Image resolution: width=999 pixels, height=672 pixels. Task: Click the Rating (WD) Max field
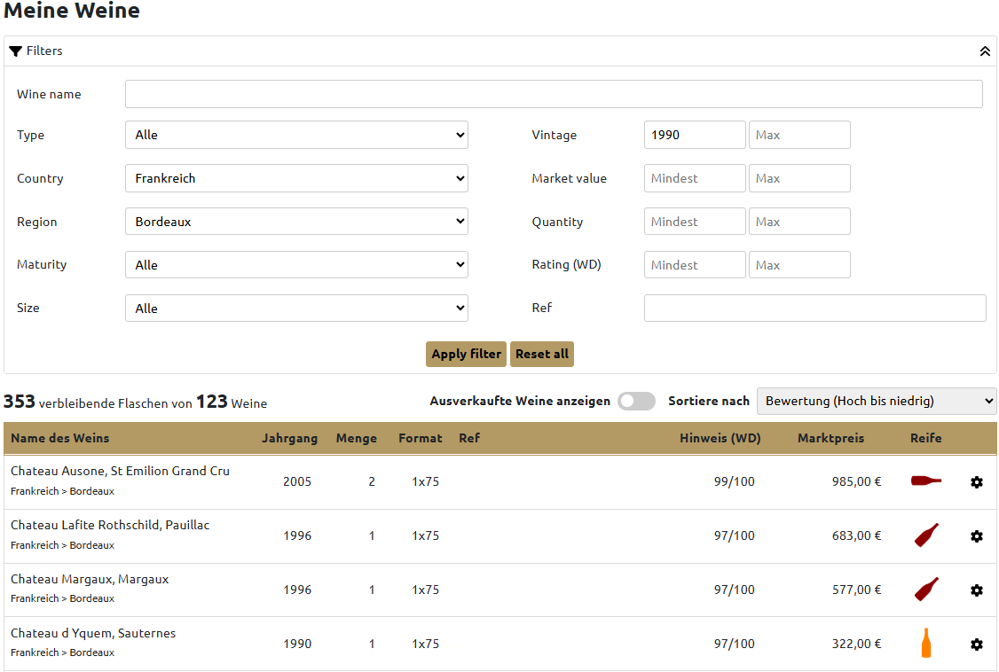[799, 265]
